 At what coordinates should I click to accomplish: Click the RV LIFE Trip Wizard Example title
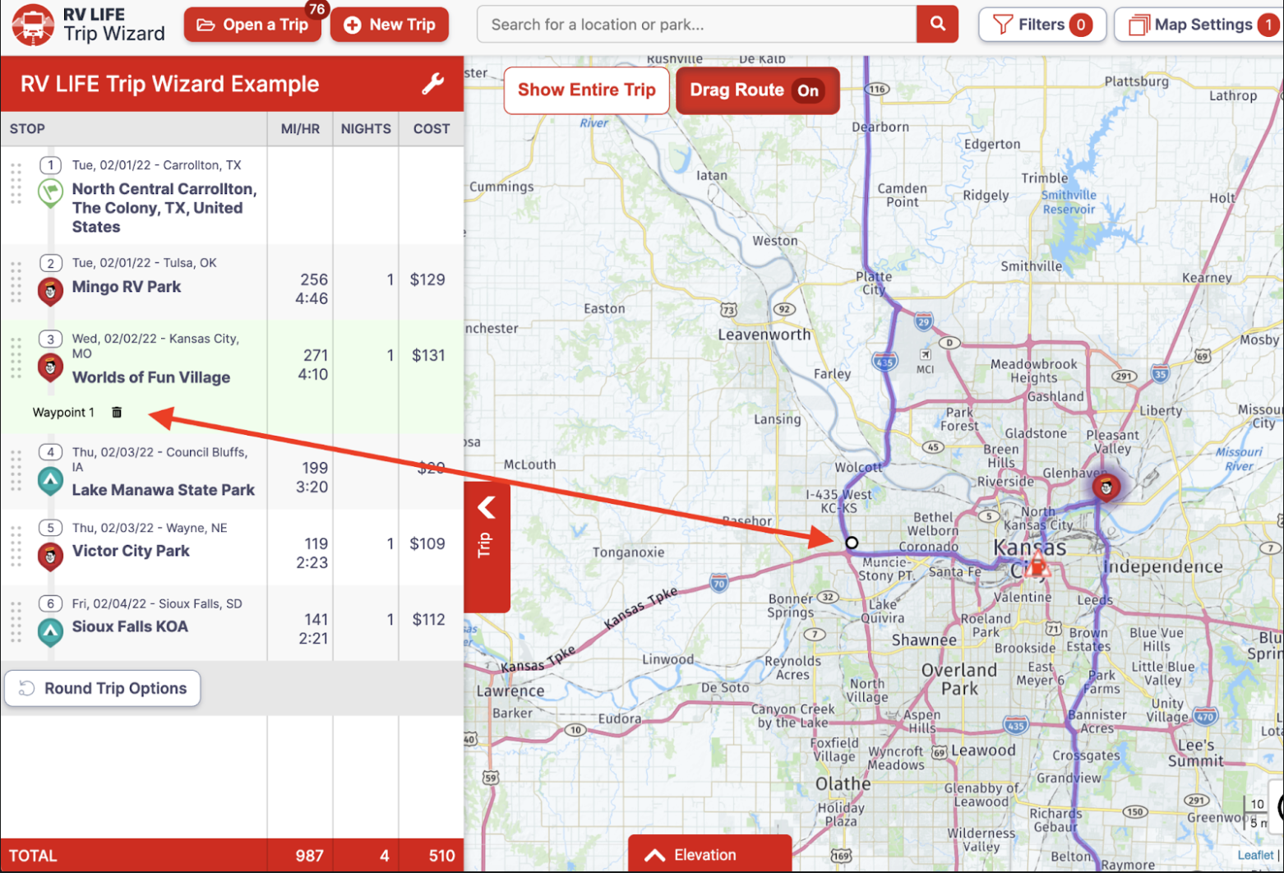pos(170,84)
